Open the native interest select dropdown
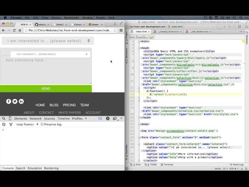Image resolution: width=249 pixels, height=187 pixels. pos(48,41)
